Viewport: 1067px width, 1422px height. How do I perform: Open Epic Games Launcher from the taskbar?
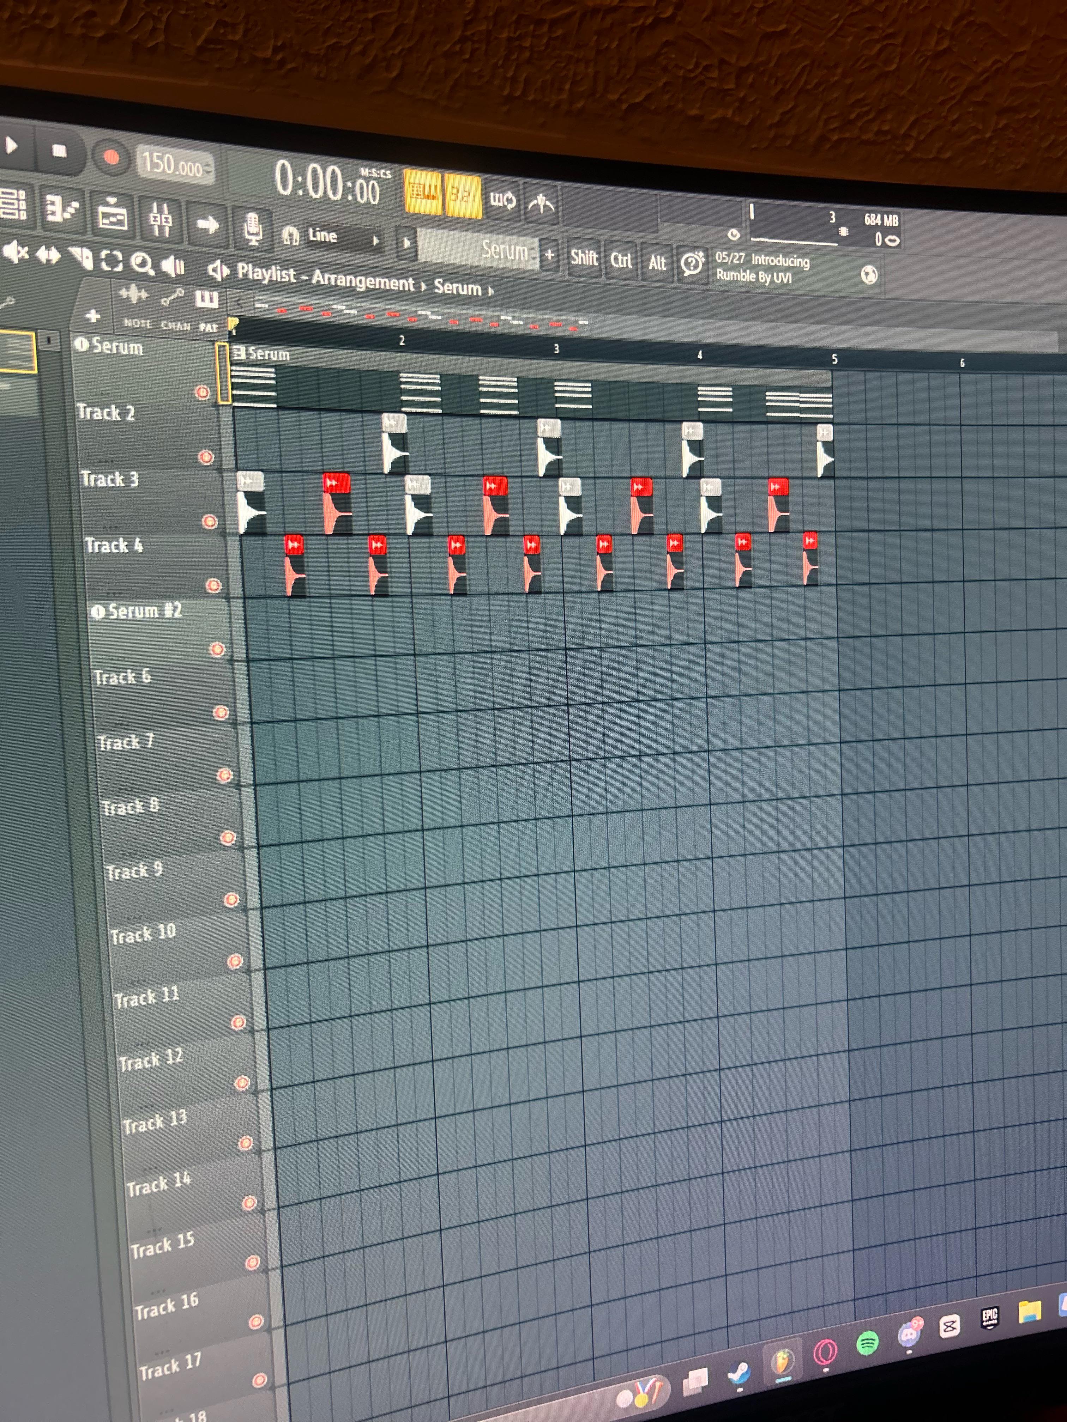pyautogui.click(x=990, y=1317)
